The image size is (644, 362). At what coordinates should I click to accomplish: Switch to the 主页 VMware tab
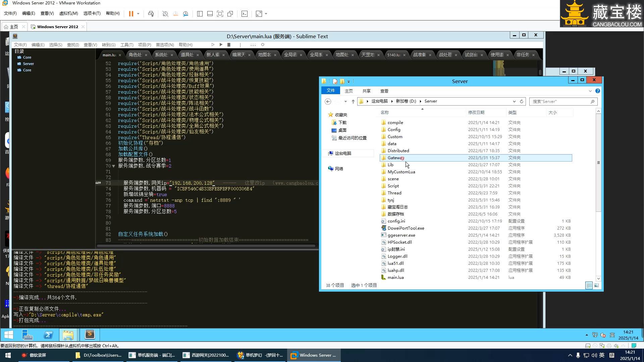pyautogui.click(x=14, y=27)
